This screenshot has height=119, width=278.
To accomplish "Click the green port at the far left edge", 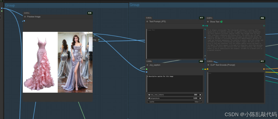I will click(2, 11).
